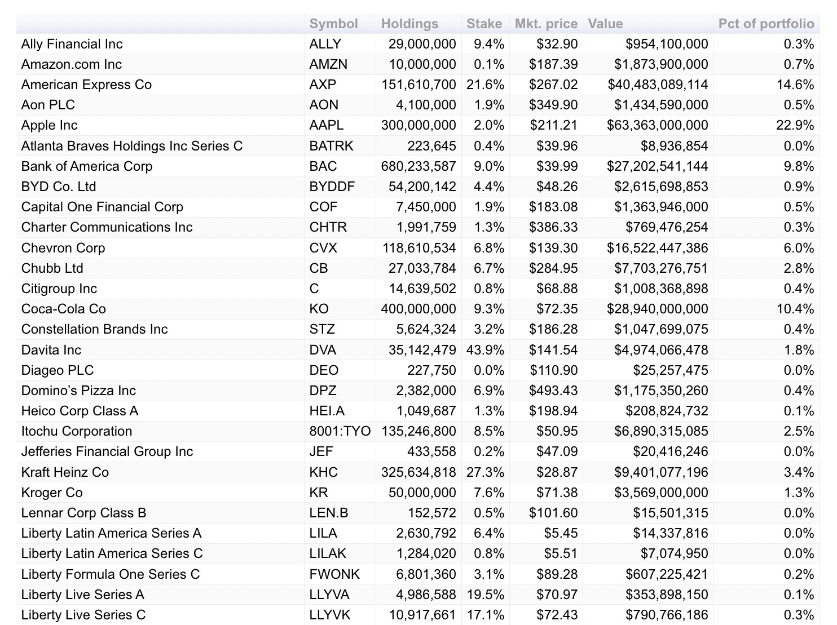Click the Domino's Pizza $493.43 price cell

553,391
